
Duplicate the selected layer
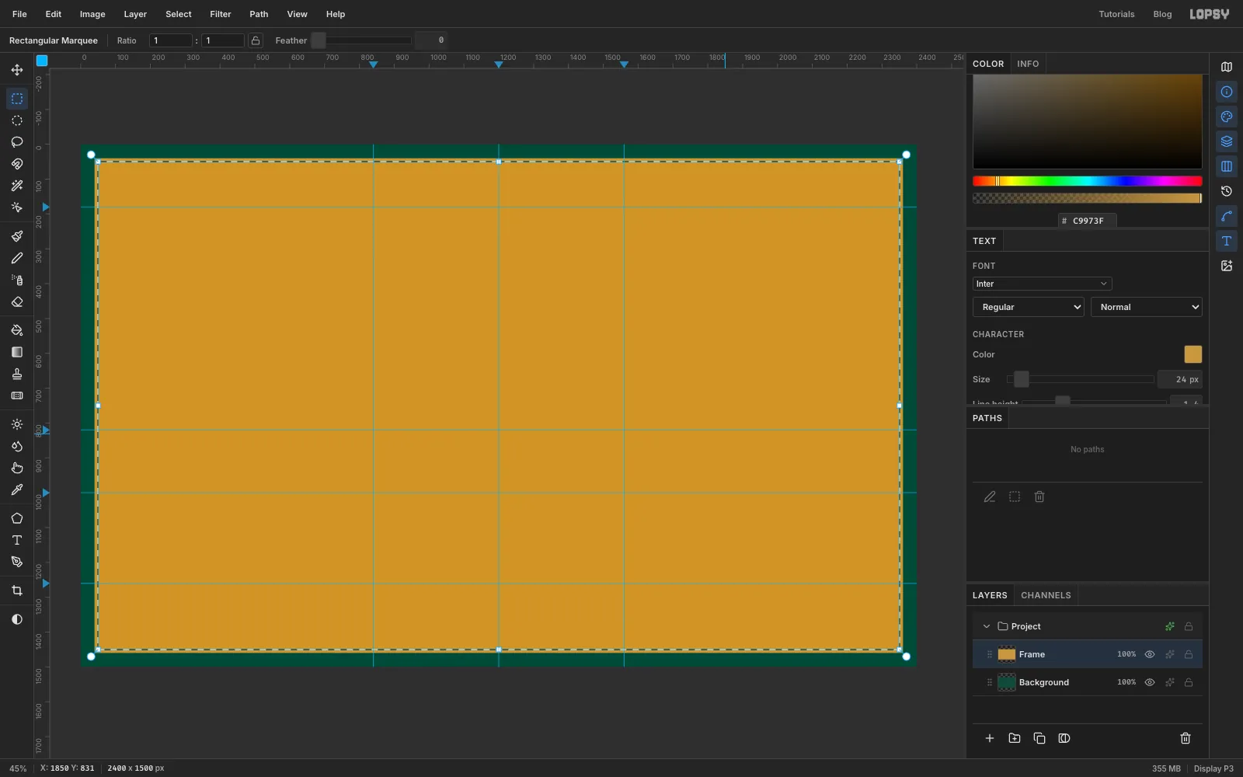coord(1039,738)
